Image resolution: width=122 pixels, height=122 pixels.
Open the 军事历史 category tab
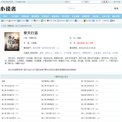[x=45, y=16]
